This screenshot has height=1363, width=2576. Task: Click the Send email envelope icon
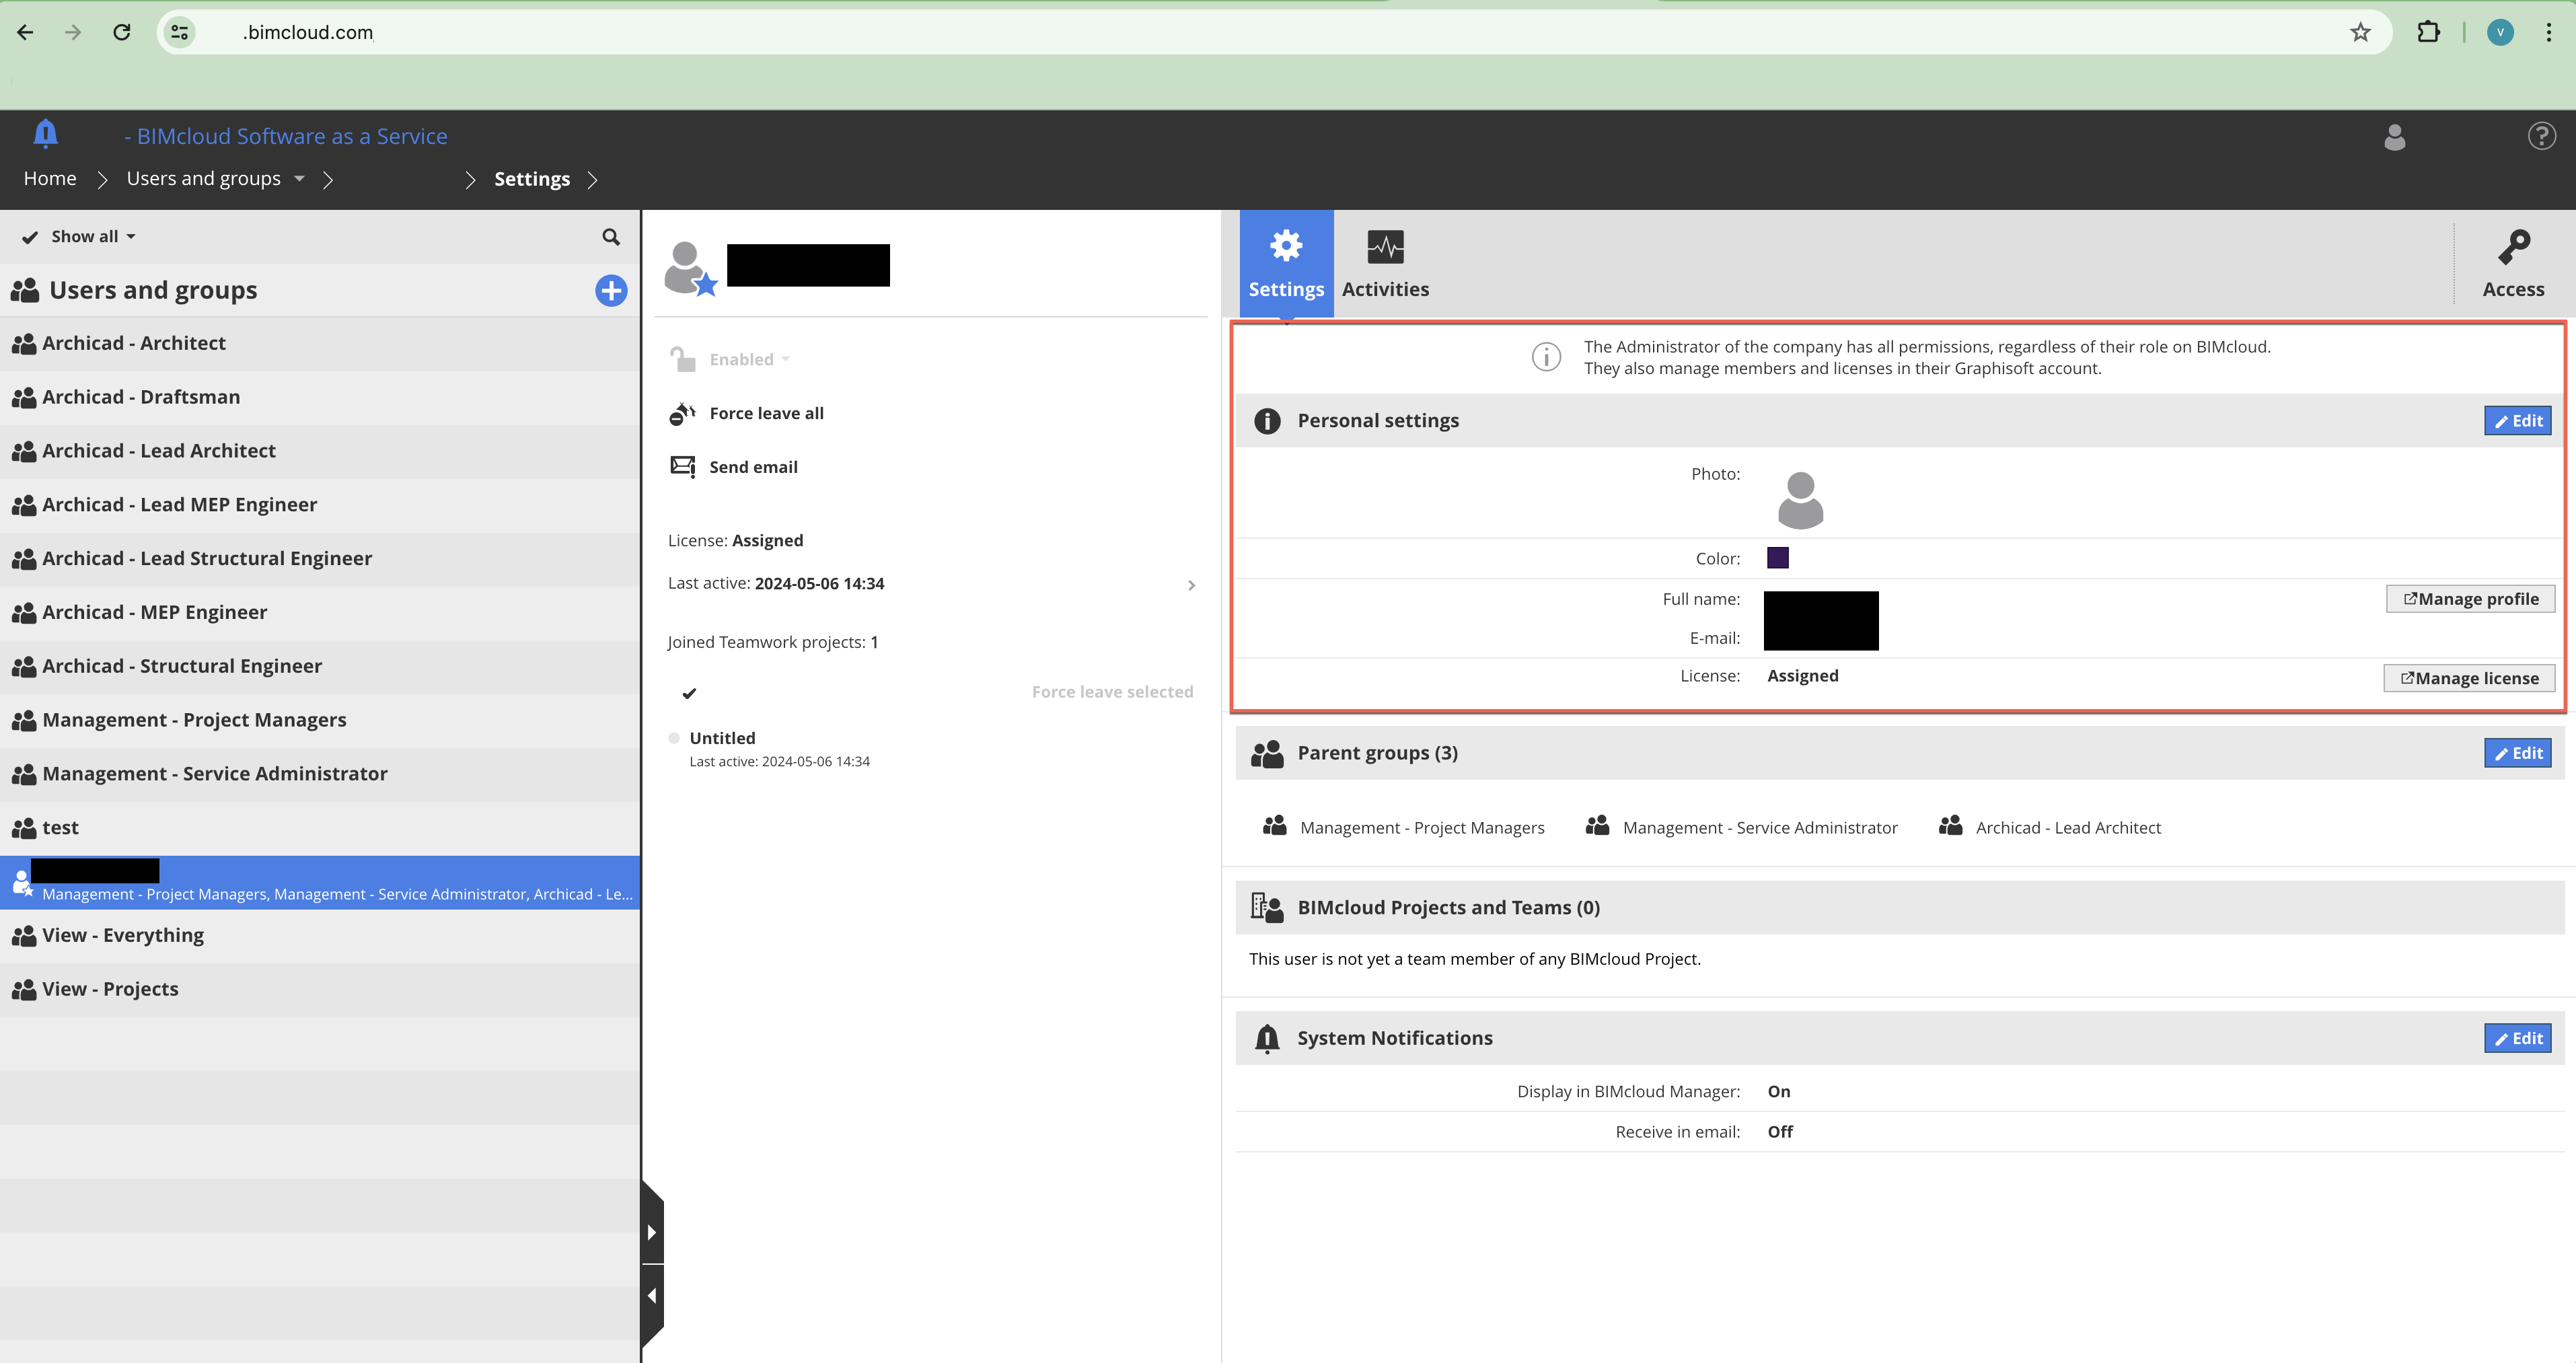682,467
